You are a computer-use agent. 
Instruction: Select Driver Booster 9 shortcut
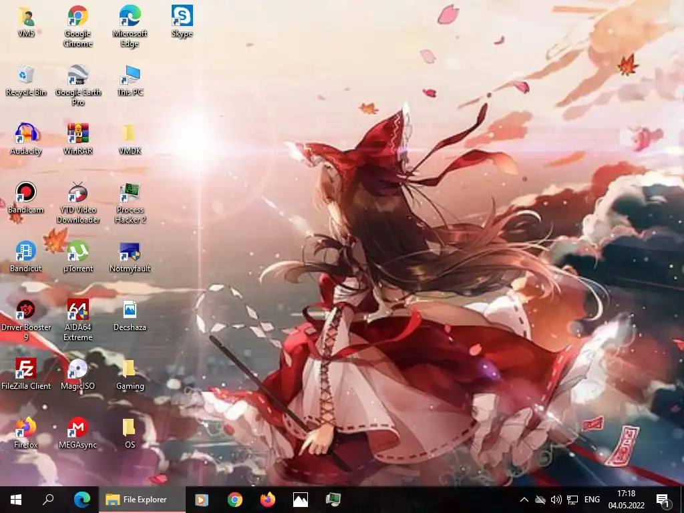click(x=26, y=320)
